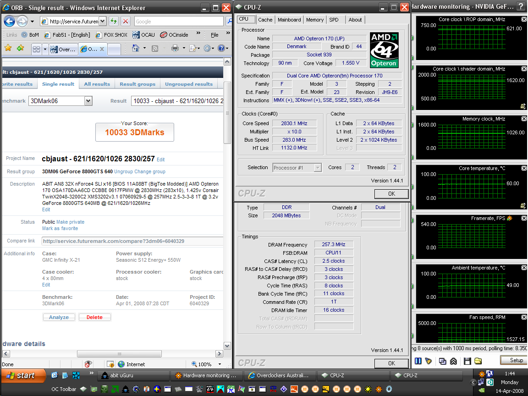The height and width of the screenshot is (396, 528).
Task: Close the Framerate FPS graph
Action: click(x=524, y=218)
